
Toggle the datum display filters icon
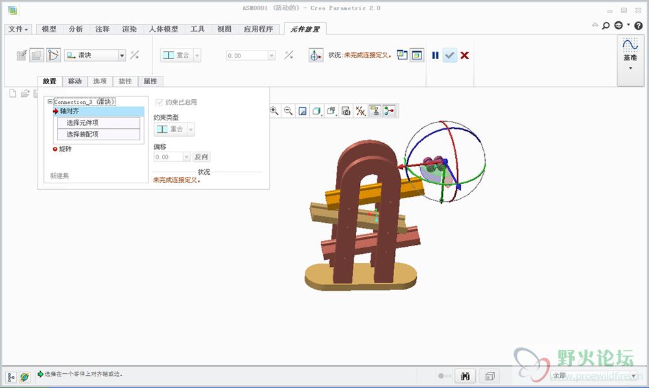click(x=360, y=111)
